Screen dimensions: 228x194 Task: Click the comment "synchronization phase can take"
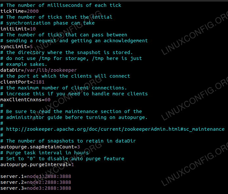coord(50,23)
